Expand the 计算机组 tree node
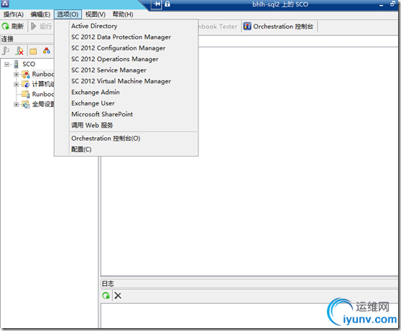401x331 pixels. [16, 84]
